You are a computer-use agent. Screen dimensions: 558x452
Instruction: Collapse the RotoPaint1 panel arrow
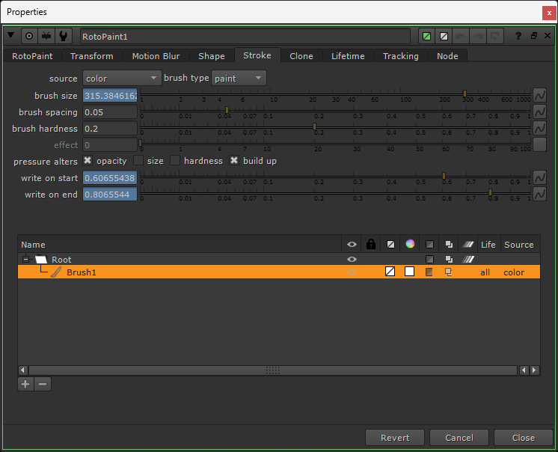(x=10, y=35)
